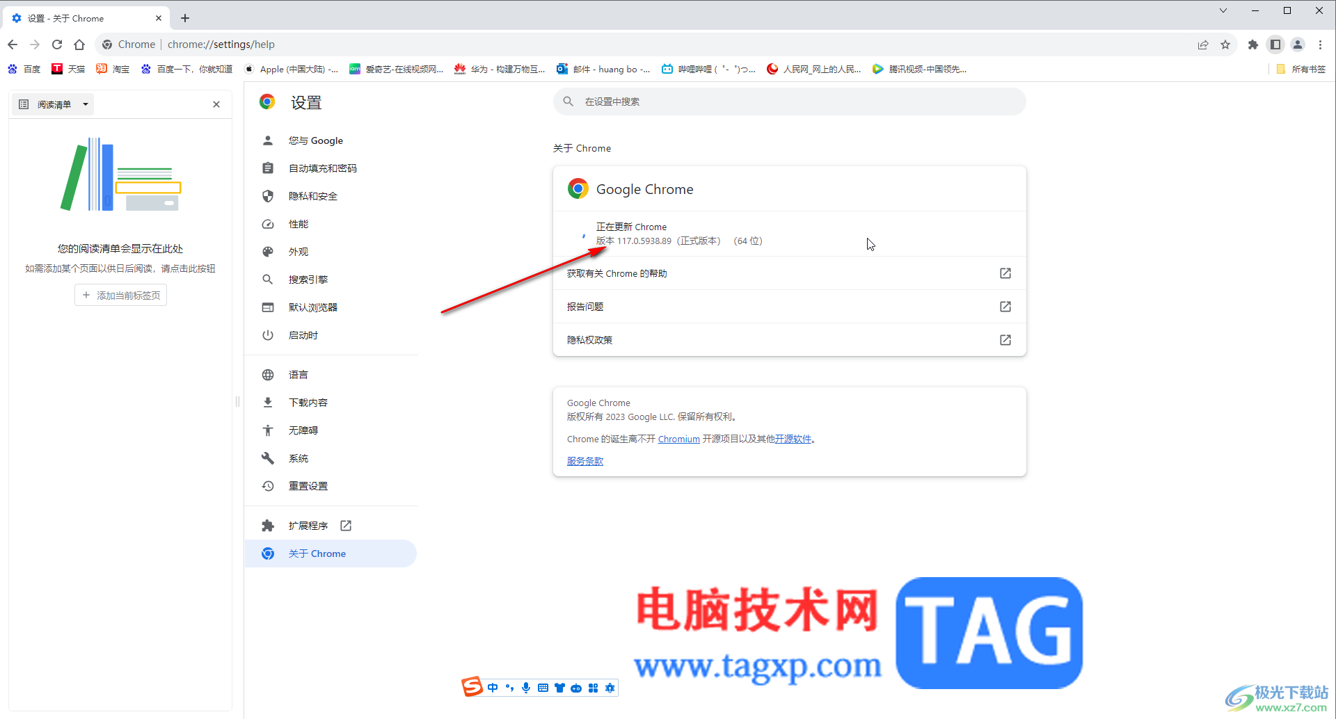Image resolution: width=1336 pixels, height=719 pixels.
Task: Toggle Sogou 中 Chinese/English mode
Action: (x=493, y=688)
